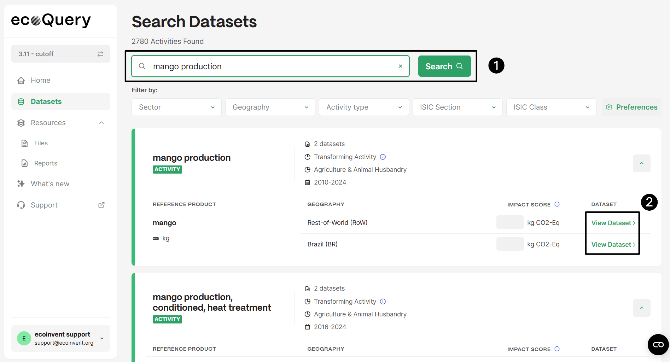Expand the ecoinvent support account chevron
Image resolution: width=670 pixels, height=362 pixels.
point(102,338)
